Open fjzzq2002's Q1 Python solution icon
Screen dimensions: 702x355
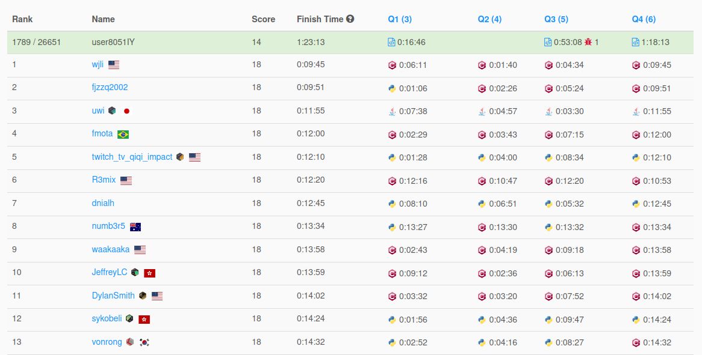[392, 88]
